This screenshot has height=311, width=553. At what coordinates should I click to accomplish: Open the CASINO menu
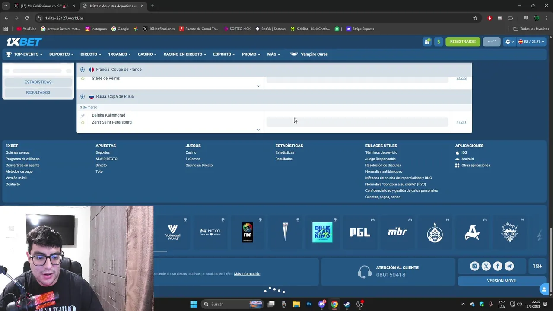tap(147, 54)
